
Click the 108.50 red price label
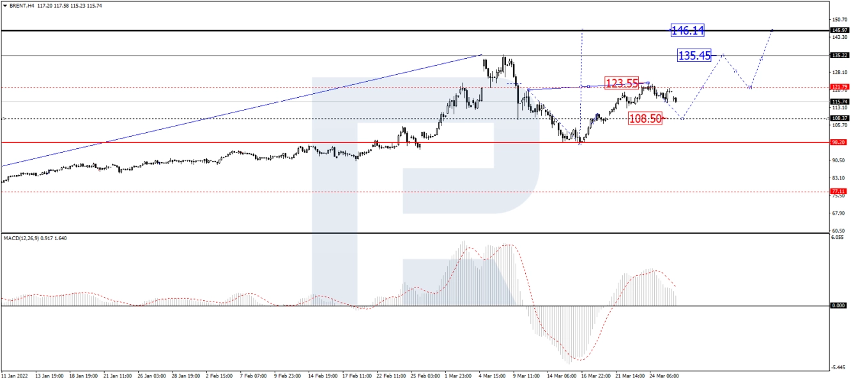tap(645, 118)
